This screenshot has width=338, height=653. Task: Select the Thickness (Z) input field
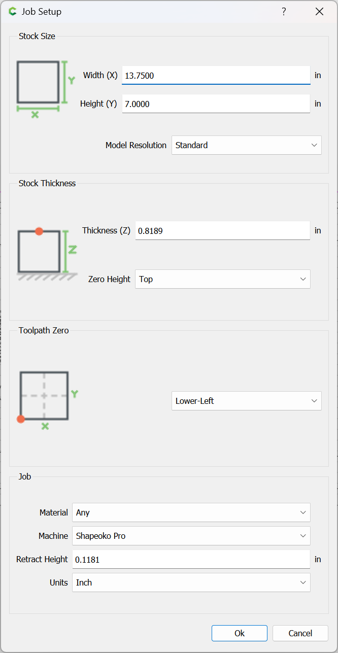222,231
